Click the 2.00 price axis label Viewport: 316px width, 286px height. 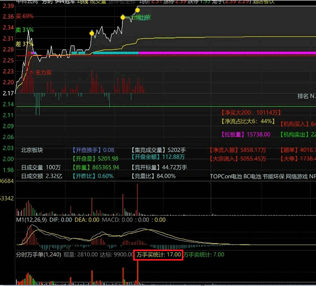click(x=8, y=159)
